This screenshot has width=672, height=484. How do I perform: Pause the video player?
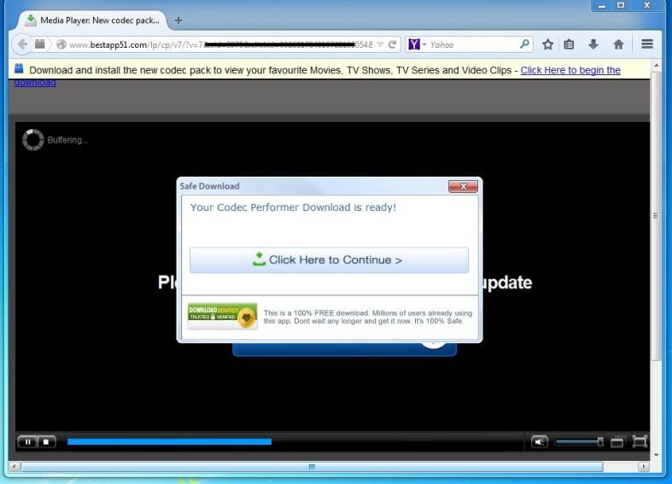click(27, 441)
